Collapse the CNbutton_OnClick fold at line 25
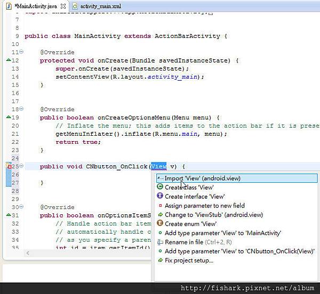 [x=21, y=167]
